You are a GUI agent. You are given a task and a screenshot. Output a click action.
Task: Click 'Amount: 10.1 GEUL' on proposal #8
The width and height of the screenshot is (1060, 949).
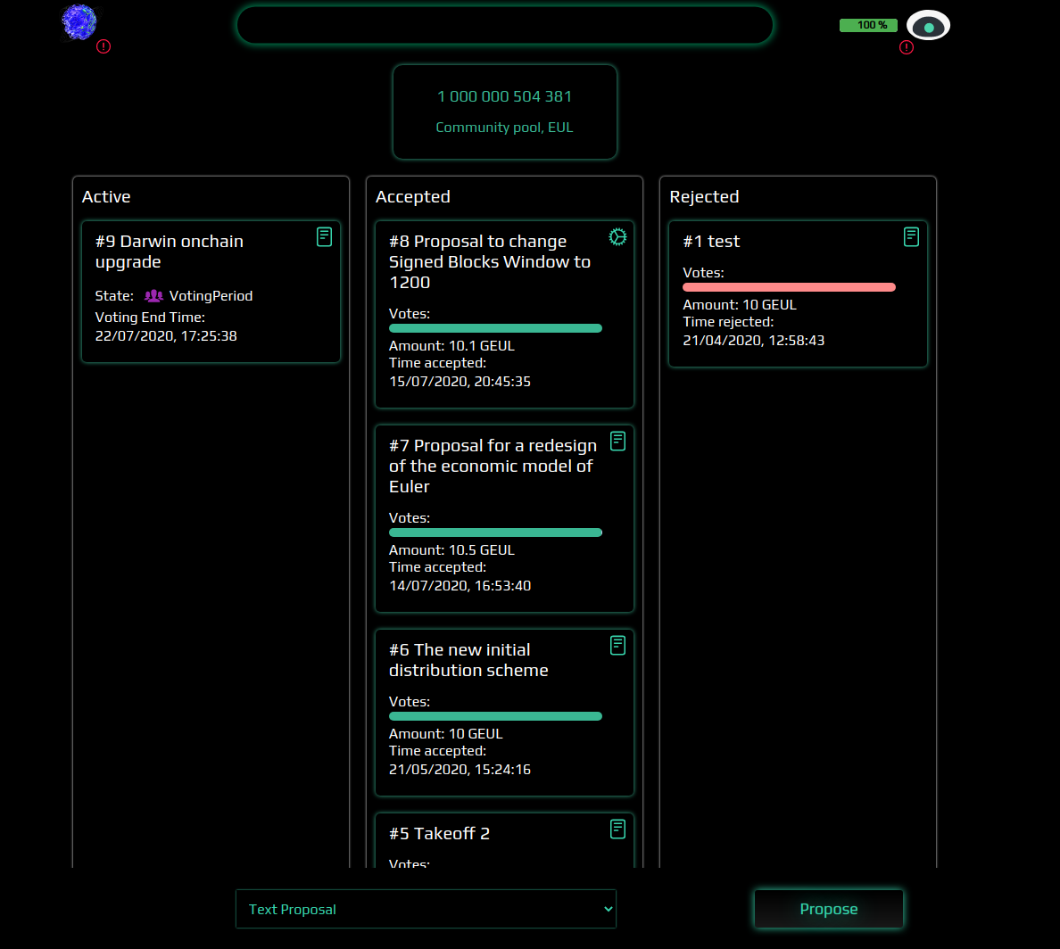pyautogui.click(x=451, y=345)
